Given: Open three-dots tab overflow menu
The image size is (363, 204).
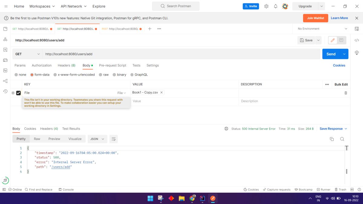Looking at the screenshot, I should (159, 29).
